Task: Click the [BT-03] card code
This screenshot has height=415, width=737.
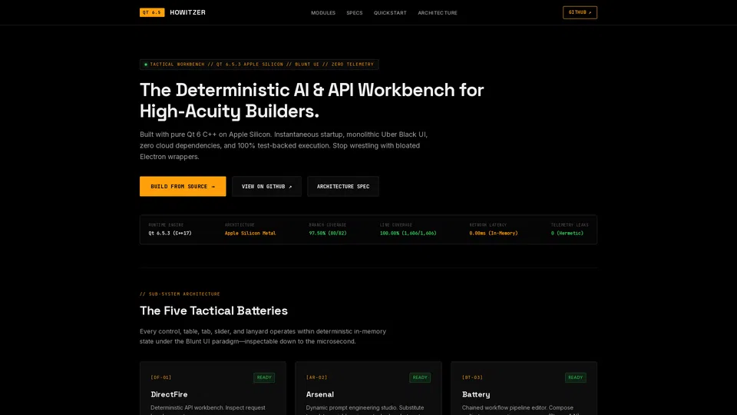Action: pyautogui.click(x=472, y=377)
